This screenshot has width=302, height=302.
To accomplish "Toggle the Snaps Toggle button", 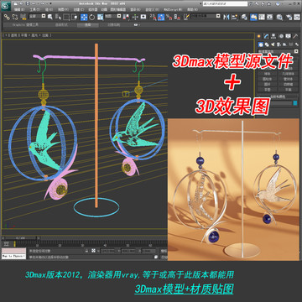I will point(154,17).
